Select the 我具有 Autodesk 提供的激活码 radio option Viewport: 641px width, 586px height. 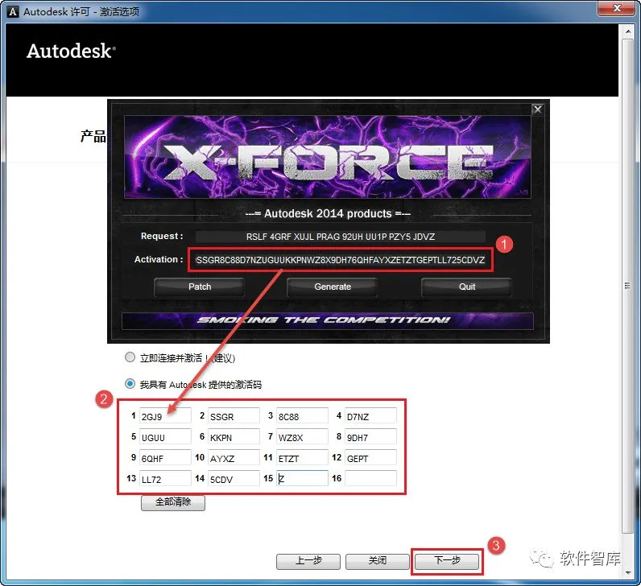pyautogui.click(x=130, y=384)
